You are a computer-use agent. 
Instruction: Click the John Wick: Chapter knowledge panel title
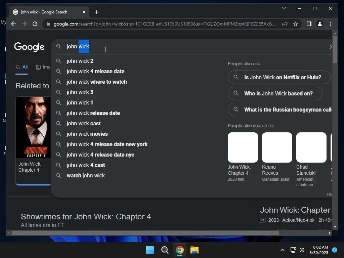coord(295,210)
